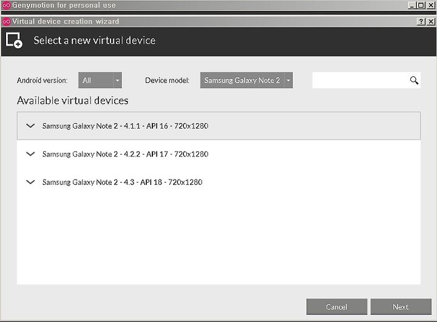Click Genymotion logo in main window title bar
The height and width of the screenshot is (322, 437).
(x=6, y=5)
